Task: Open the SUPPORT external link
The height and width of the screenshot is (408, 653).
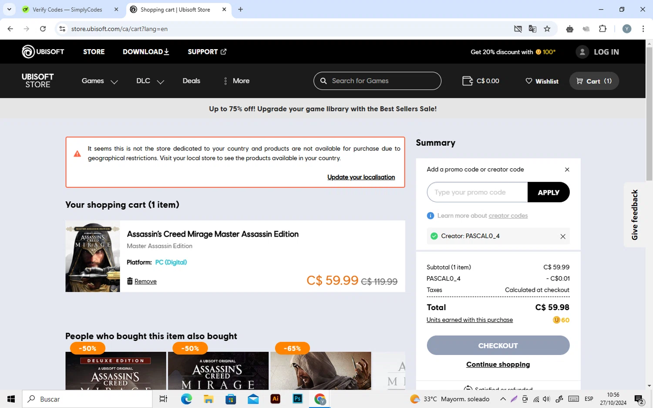Action: 207,52
